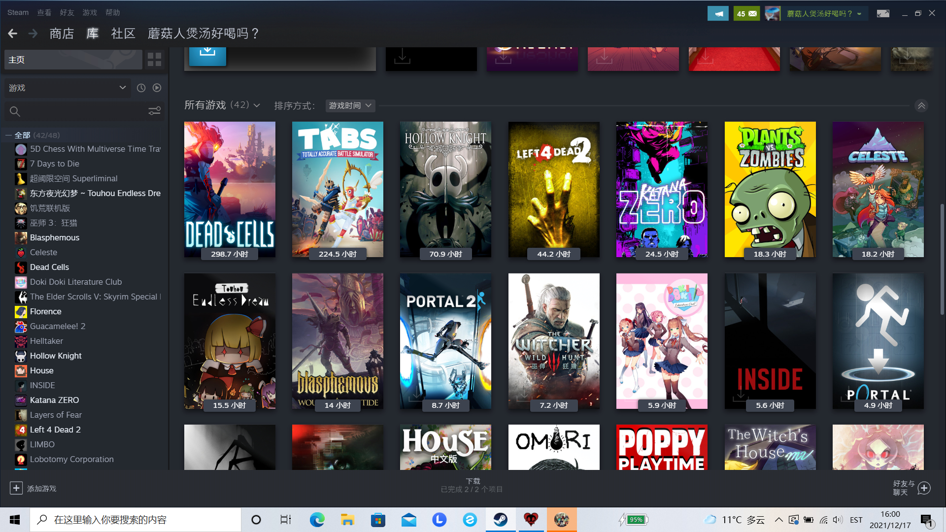Open TABS game cover
Screen dimensions: 946x532
[x=338, y=189]
